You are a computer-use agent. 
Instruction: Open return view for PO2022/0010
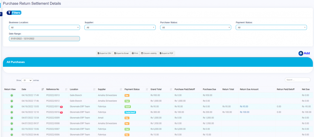[x=12, y=112]
